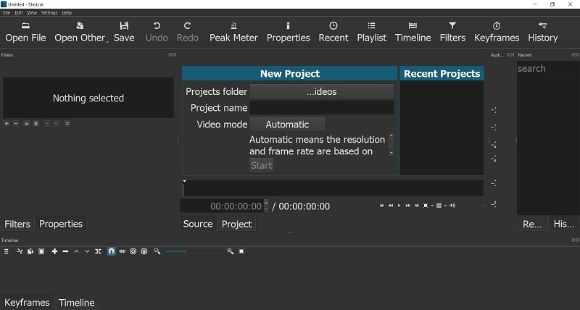Switch to the Project tab

pyautogui.click(x=237, y=224)
